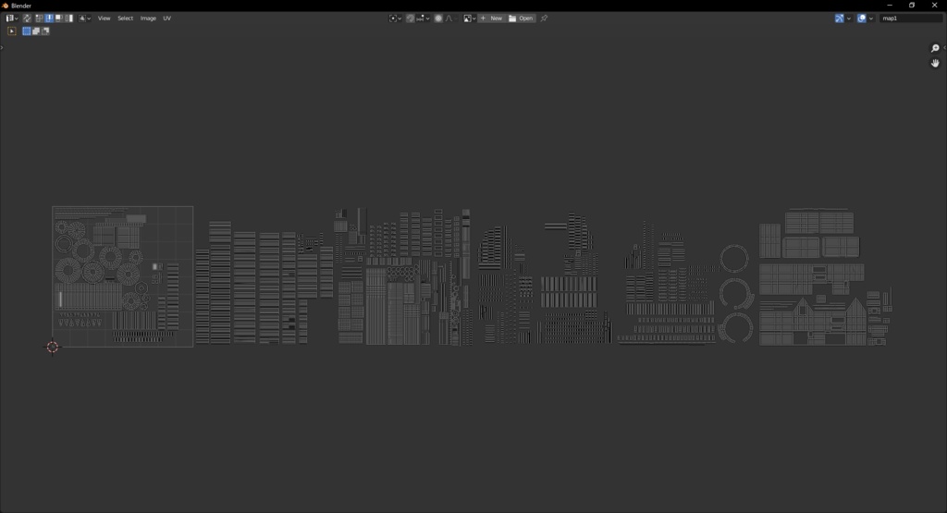Switch to vertex select mode

[39, 18]
